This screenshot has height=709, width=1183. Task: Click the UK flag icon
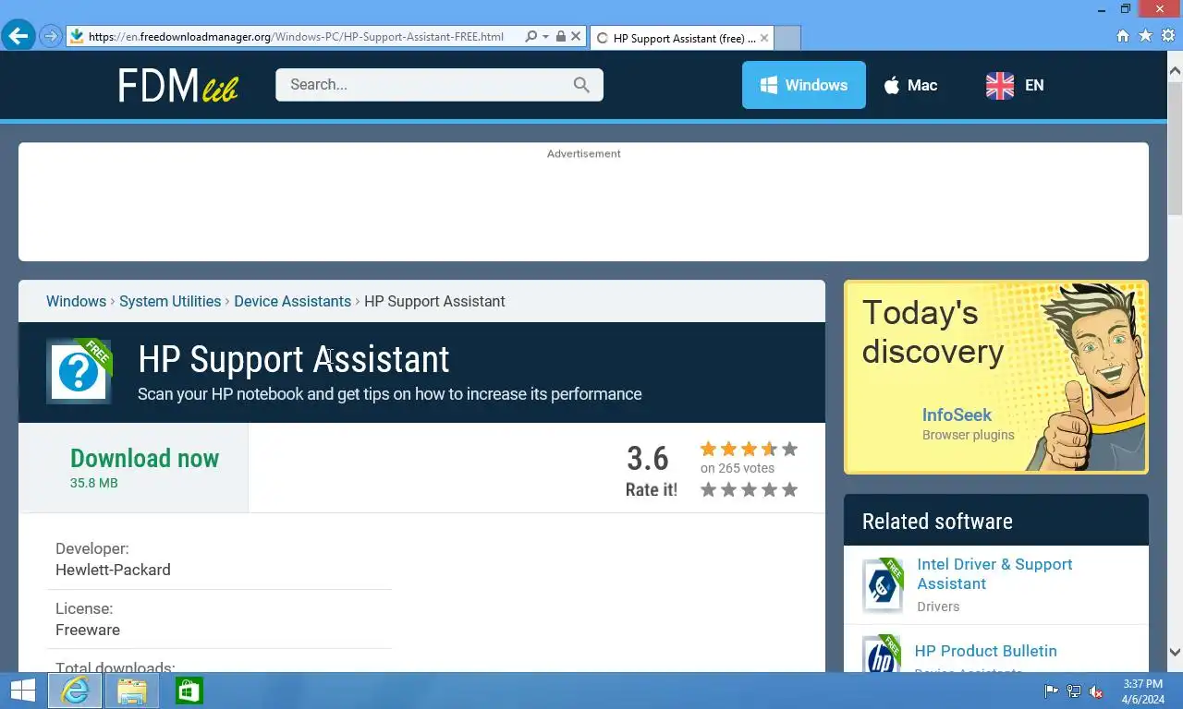1000,85
